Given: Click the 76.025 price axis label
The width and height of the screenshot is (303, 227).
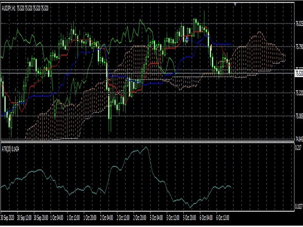Looking at the screenshot, I should click(x=299, y=24).
